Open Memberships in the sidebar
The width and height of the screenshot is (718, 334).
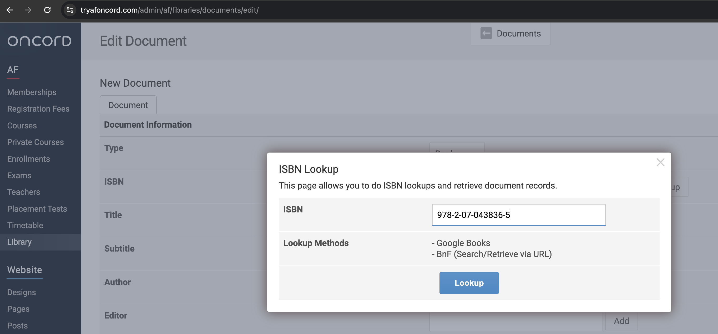[32, 92]
